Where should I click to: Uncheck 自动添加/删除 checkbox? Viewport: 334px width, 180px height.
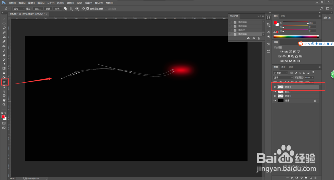tap(88, 9)
